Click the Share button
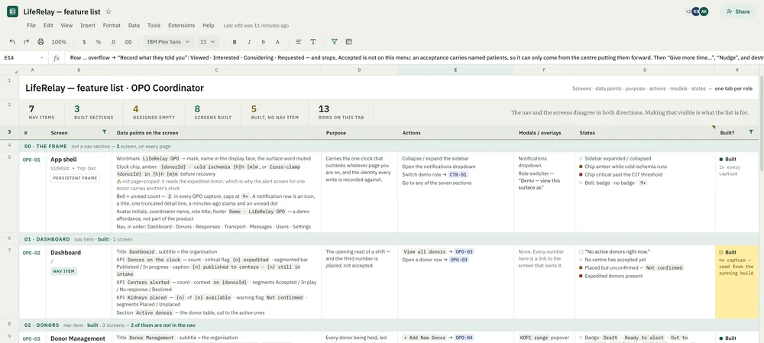Image resolution: width=764 pixels, height=343 pixels. pos(738,11)
